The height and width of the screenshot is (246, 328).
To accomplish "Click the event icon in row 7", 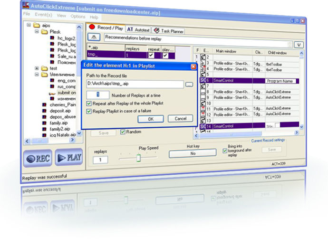I will pos(203,85).
